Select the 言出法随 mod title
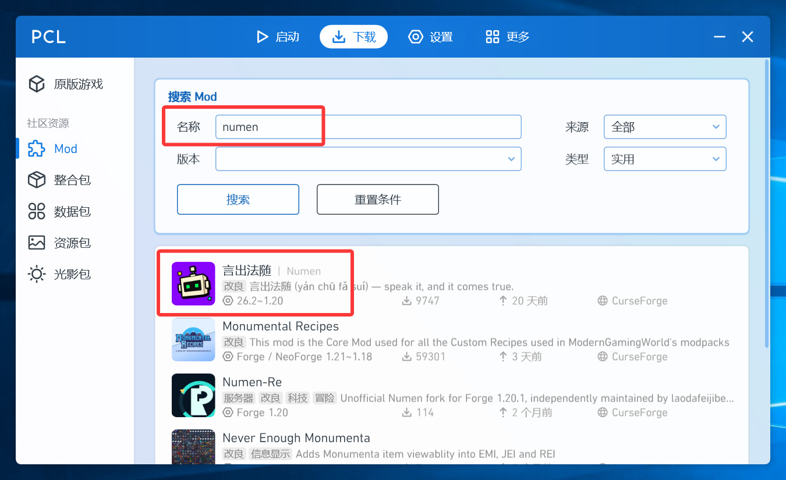Image resolution: width=786 pixels, height=480 pixels. (247, 271)
